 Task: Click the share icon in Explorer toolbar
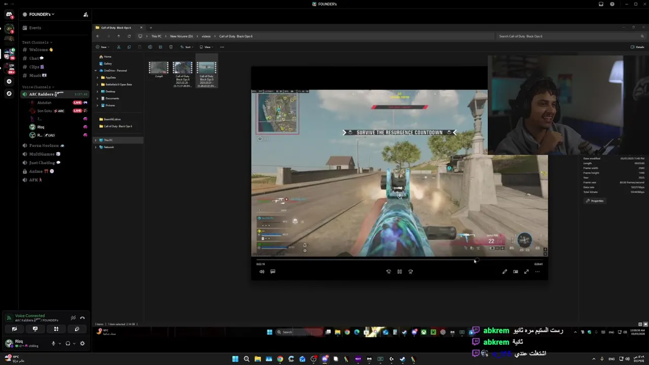coord(160,47)
